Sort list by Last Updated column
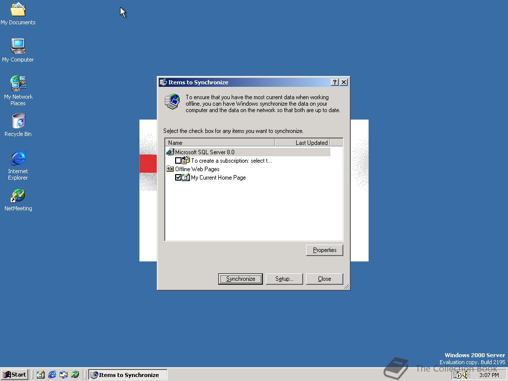The width and height of the screenshot is (508, 381). [302, 142]
